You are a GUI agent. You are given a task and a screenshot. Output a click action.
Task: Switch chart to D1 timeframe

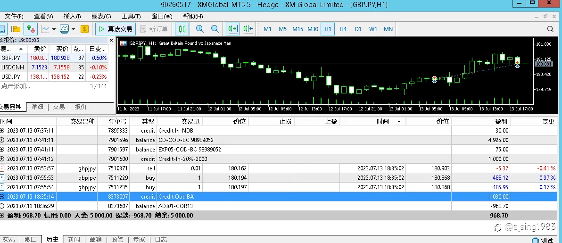tap(358, 29)
